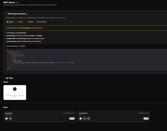Click the Pieces section heading
The height and width of the screenshot is (131, 167).
click(6, 82)
